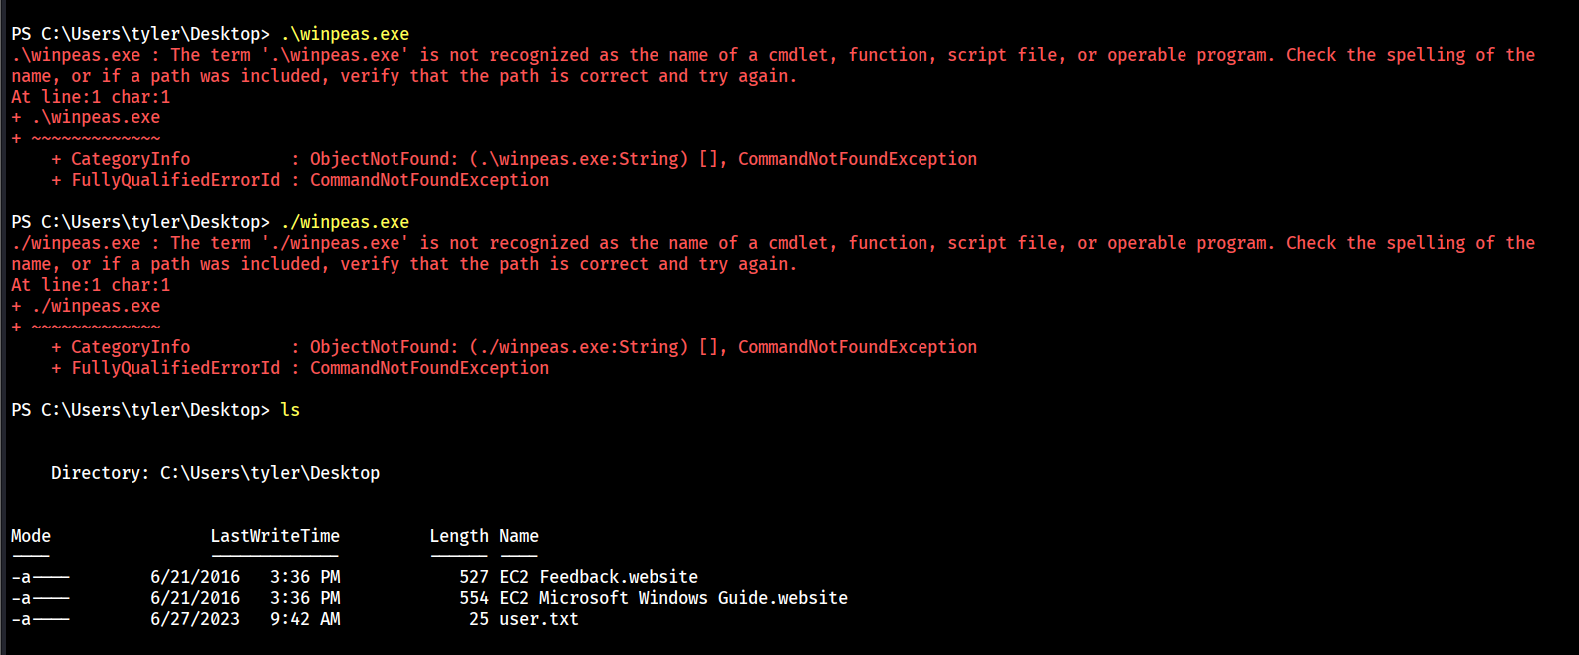Click the LastWriteTime column header
The width and height of the screenshot is (1579, 655).
275,536
